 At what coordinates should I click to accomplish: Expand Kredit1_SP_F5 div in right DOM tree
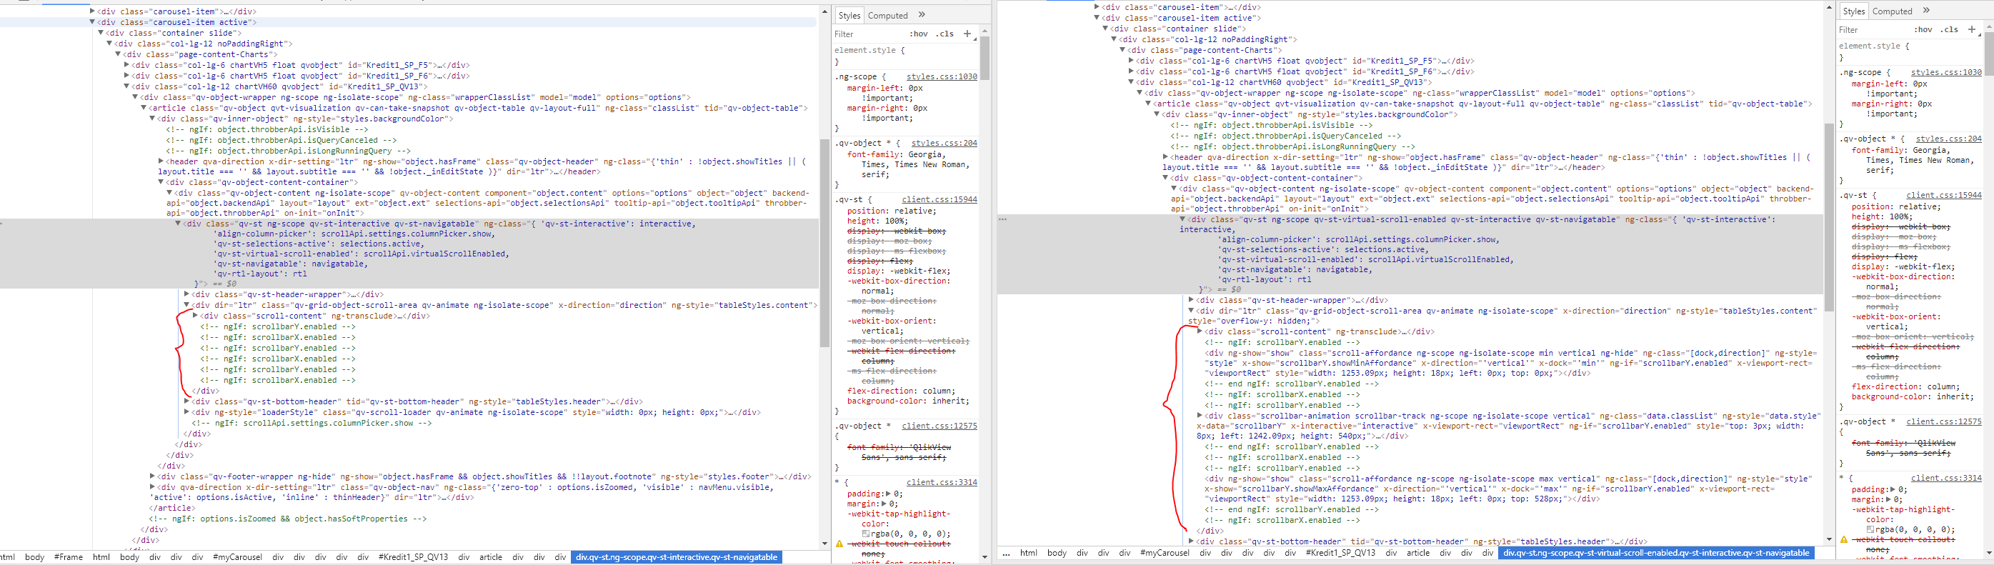click(1131, 61)
